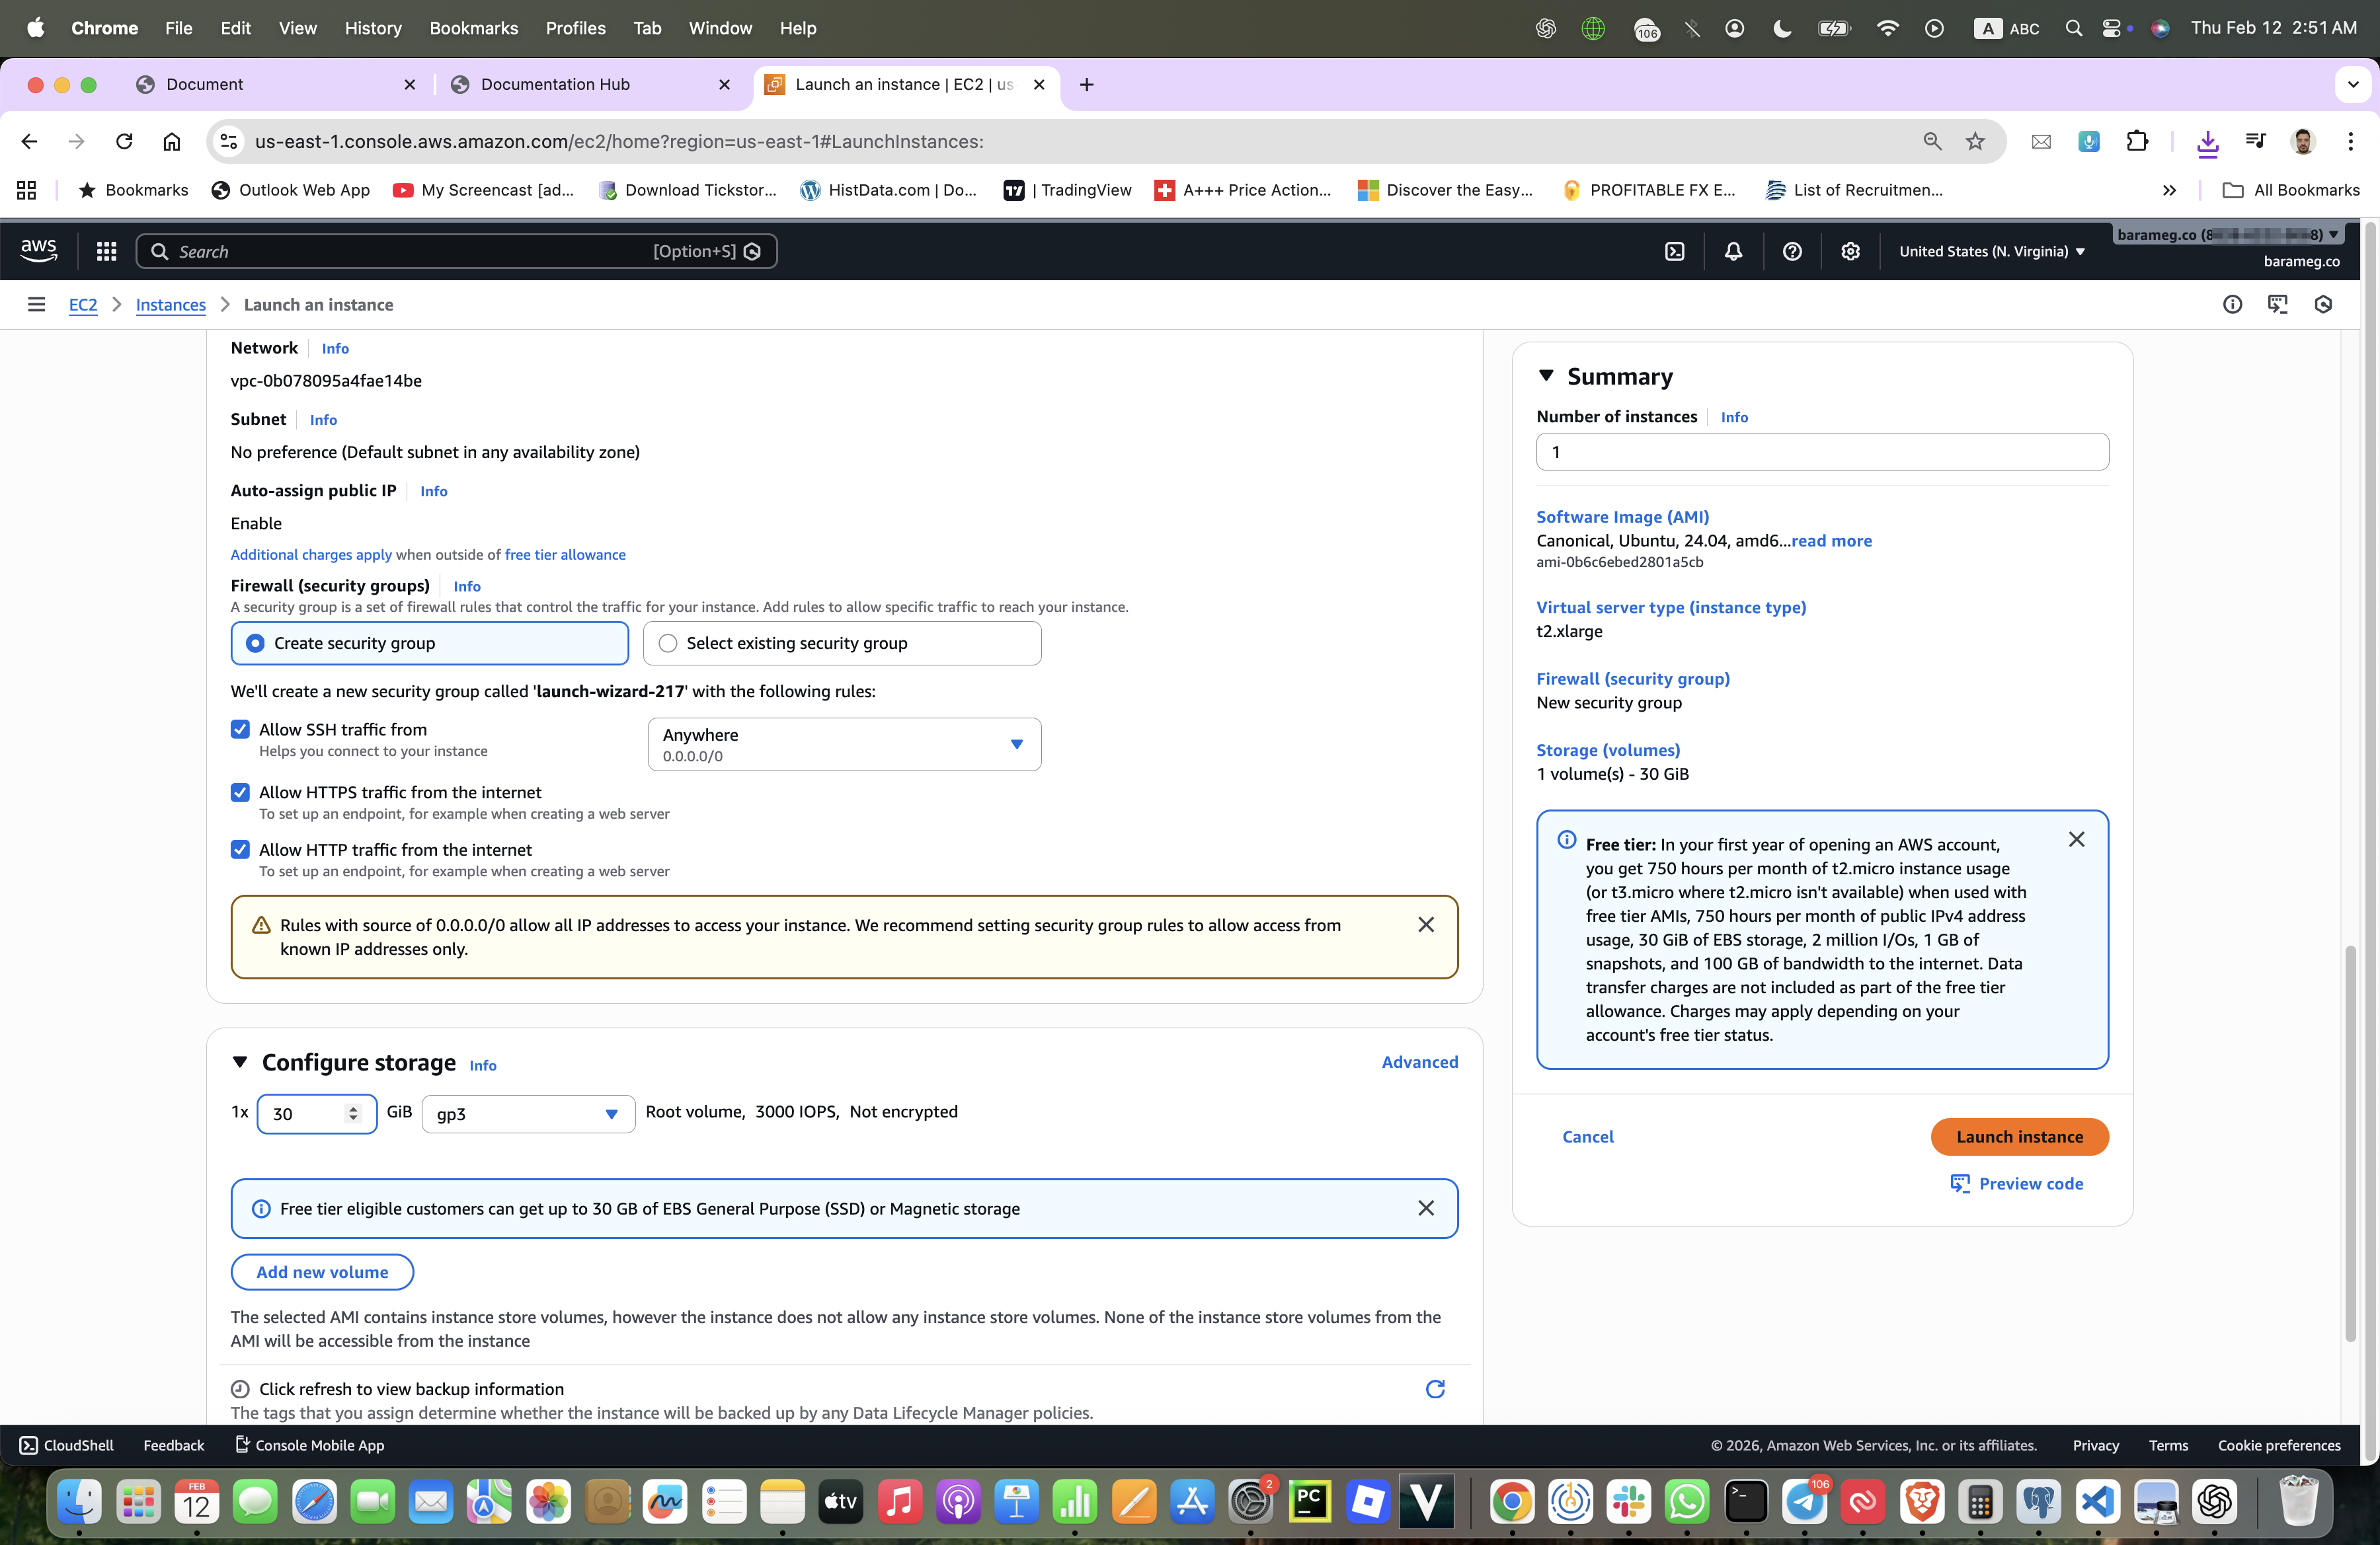Open the hamburger side navigation menu
2380x1545 pixels.
coord(36,305)
